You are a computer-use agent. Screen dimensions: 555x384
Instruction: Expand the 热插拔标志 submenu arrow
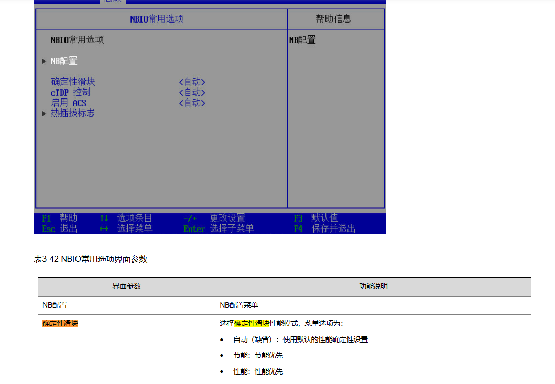coord(44,114)
